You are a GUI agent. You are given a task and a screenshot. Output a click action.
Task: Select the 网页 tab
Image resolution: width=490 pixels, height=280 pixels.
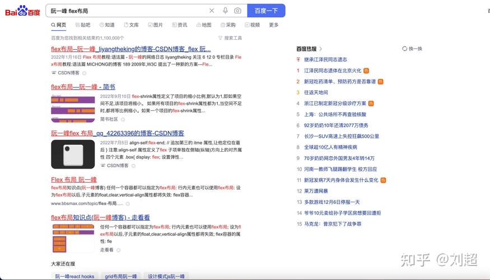click(x=59, y=25)
